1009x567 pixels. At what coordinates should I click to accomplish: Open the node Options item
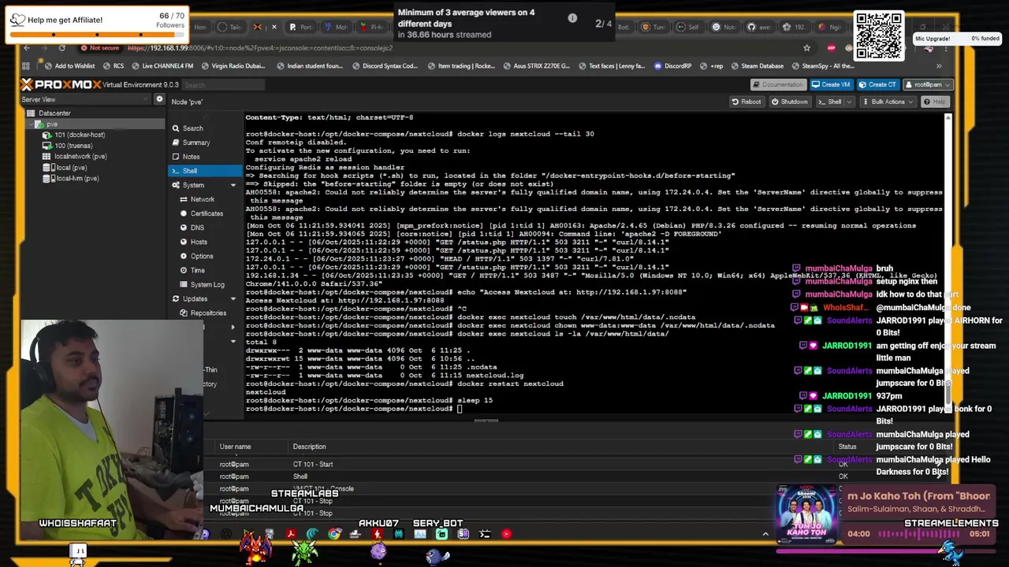(201, 256)
